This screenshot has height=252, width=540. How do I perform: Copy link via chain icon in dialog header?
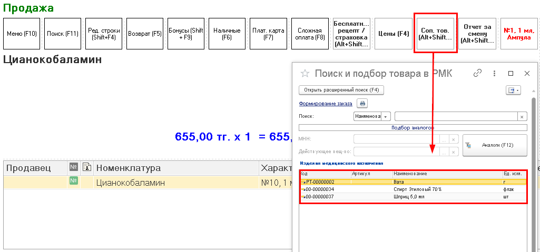coord(478,74)
